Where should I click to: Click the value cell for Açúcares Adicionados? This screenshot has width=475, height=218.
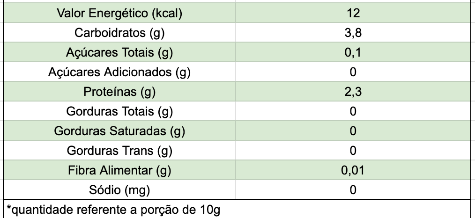click(x=353, y=73)
